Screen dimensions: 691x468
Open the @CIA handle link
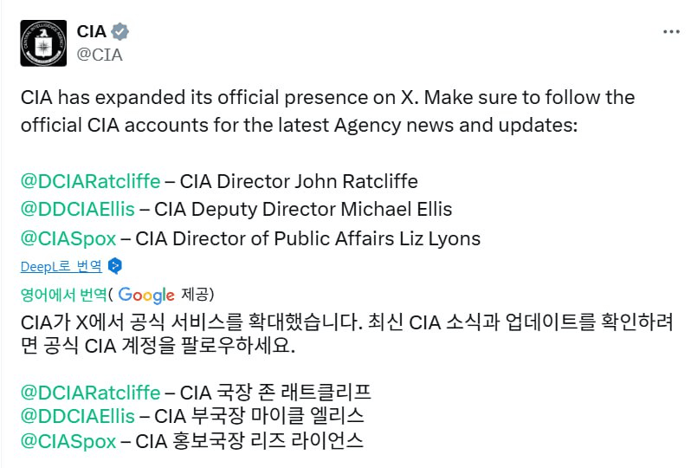100,55
